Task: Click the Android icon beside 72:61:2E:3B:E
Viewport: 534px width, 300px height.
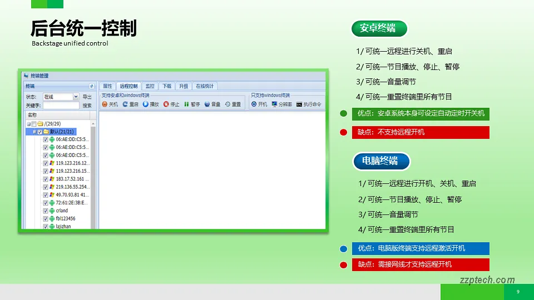Action: [52, 203]
